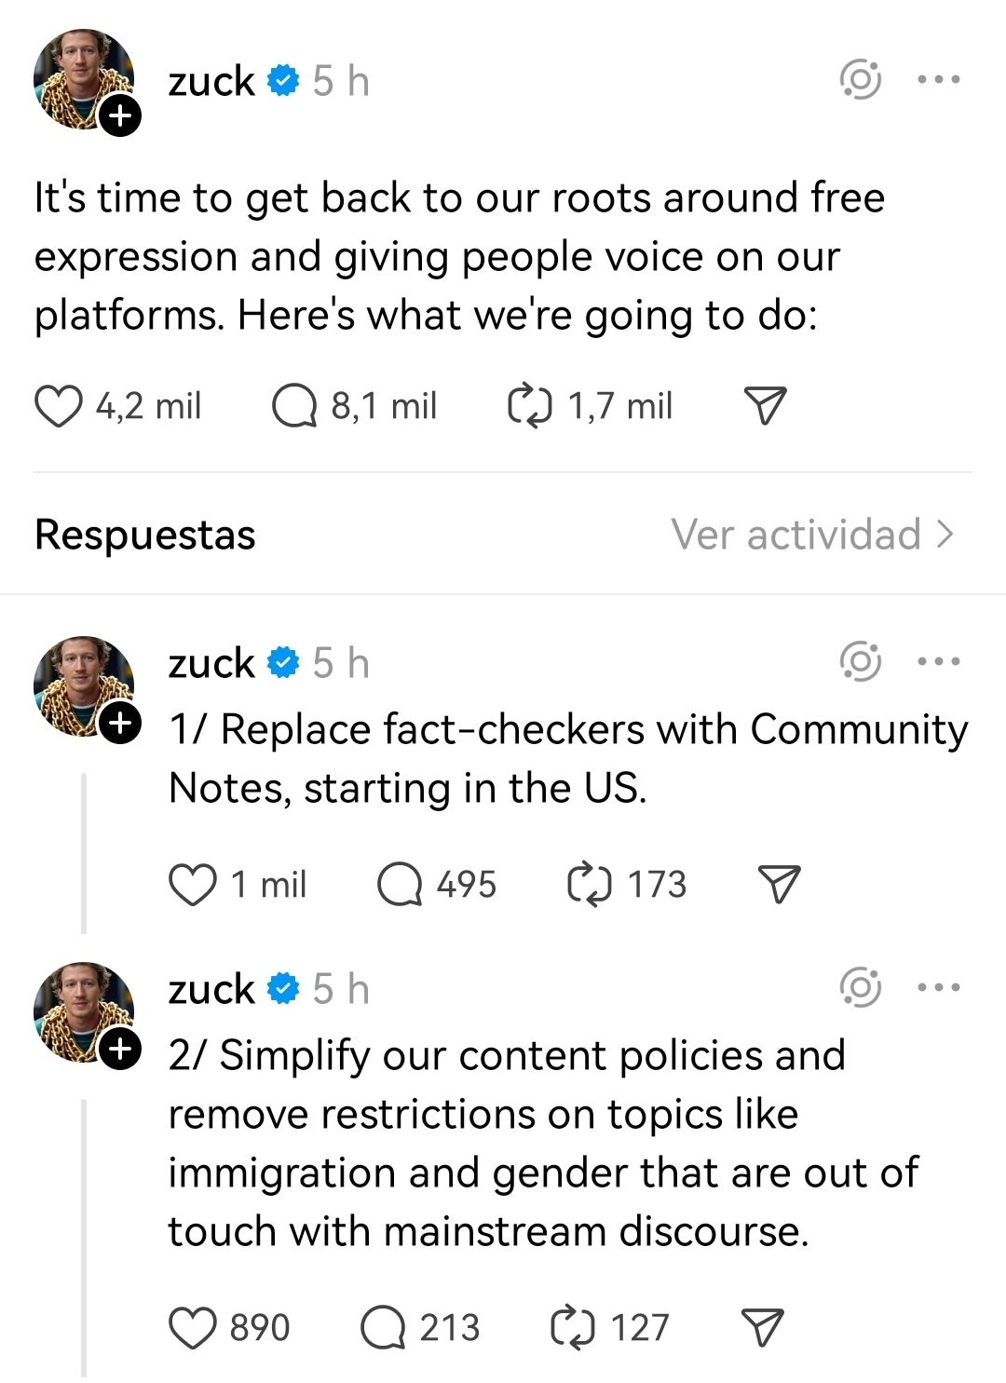Open three-dot menu on Community Notes reply
This screenshot has height=1383, width=1006.
939,662
